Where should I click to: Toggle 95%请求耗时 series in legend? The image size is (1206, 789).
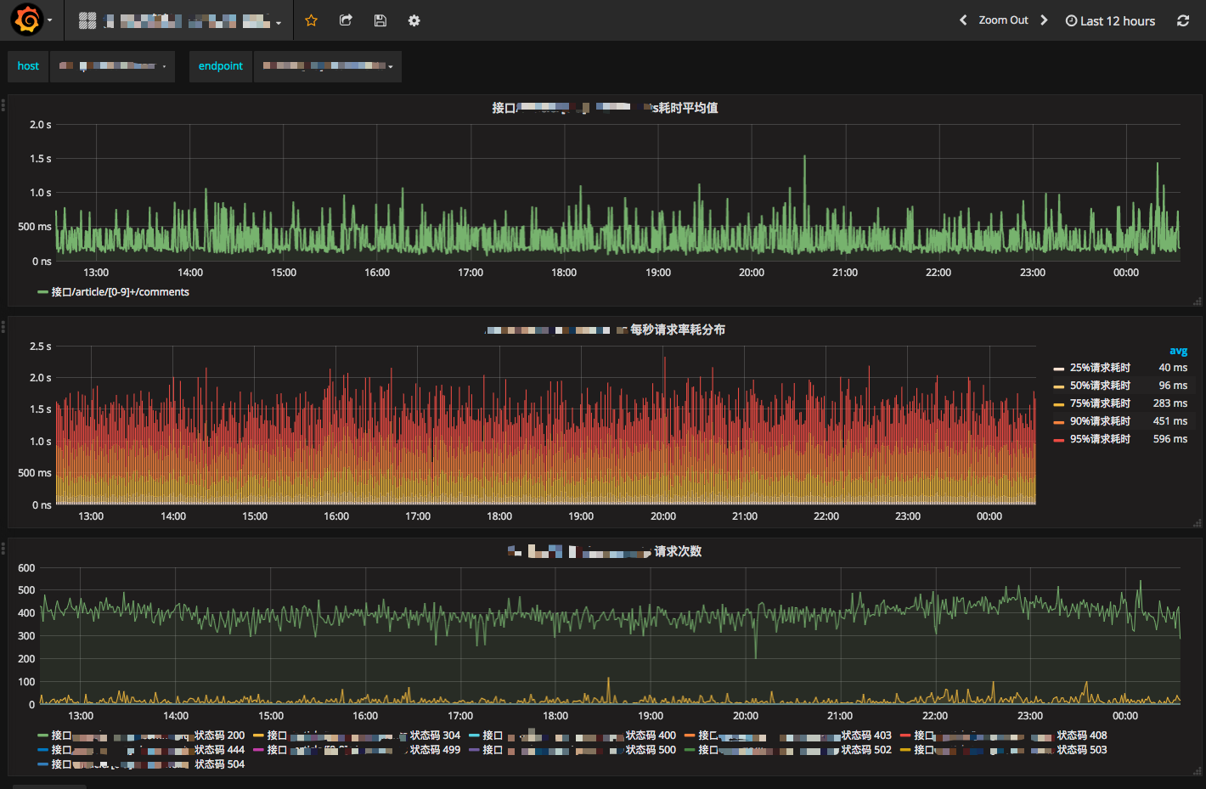(1100, 439)
